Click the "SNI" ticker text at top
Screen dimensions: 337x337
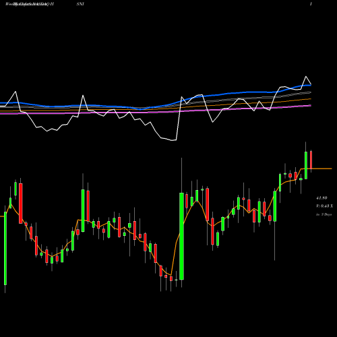pyautogui.click(x=80, y=4)
